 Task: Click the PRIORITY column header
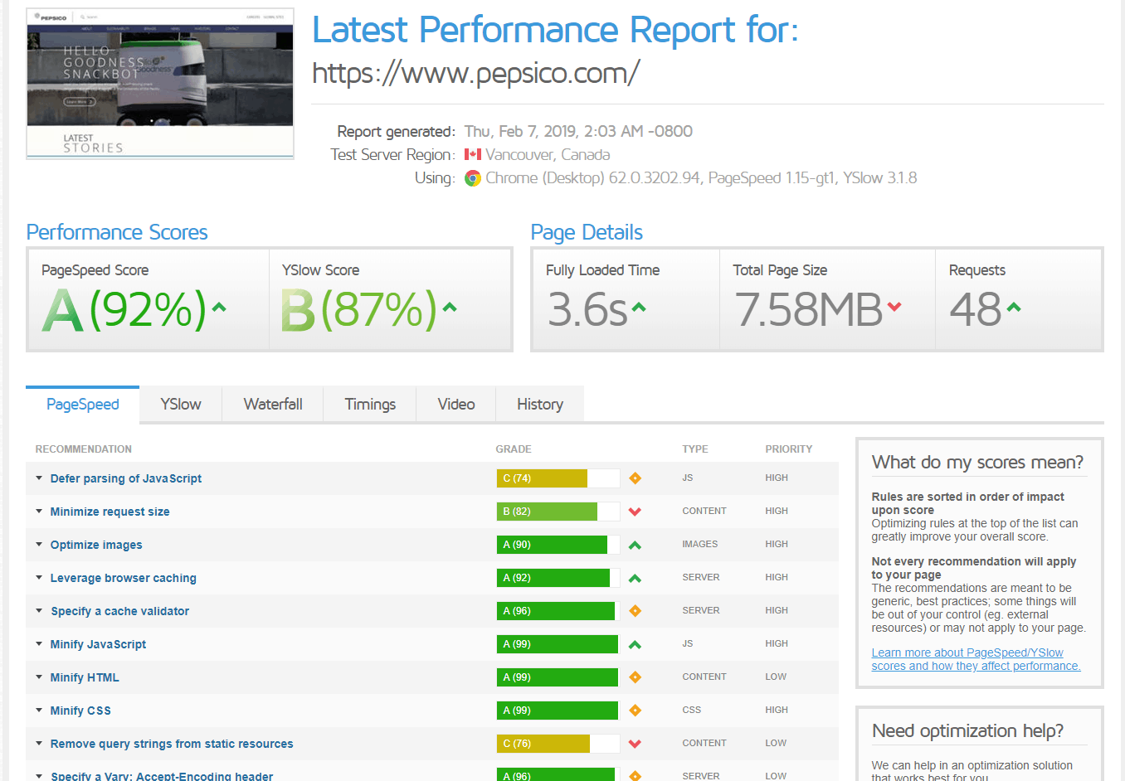tap(789, 449)
